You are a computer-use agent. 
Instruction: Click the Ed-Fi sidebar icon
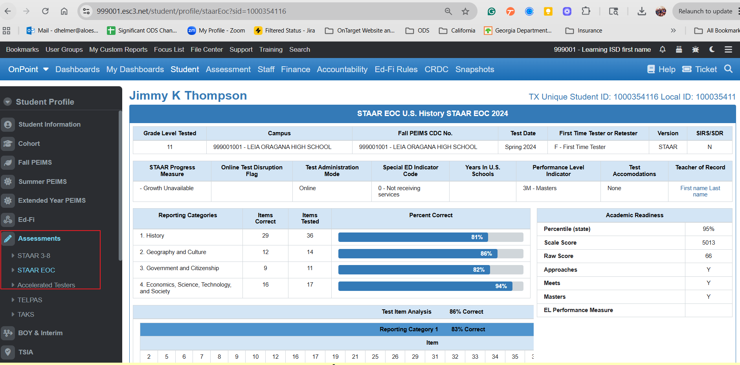point(8,220)
